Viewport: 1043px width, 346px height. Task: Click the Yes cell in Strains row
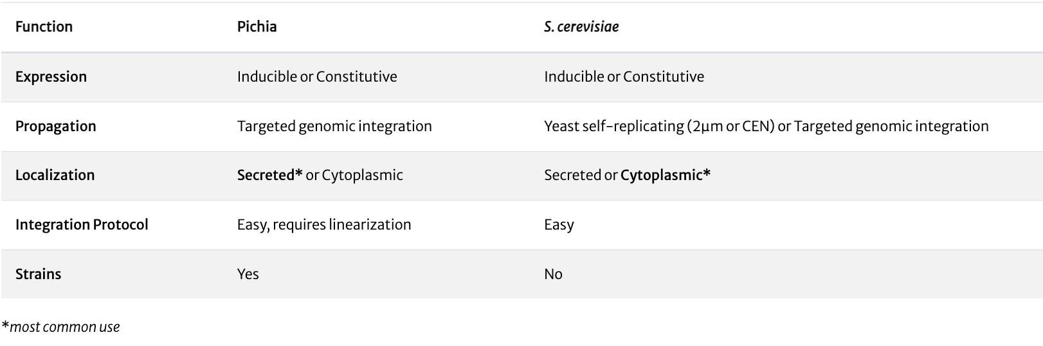(x=248, y=274)
